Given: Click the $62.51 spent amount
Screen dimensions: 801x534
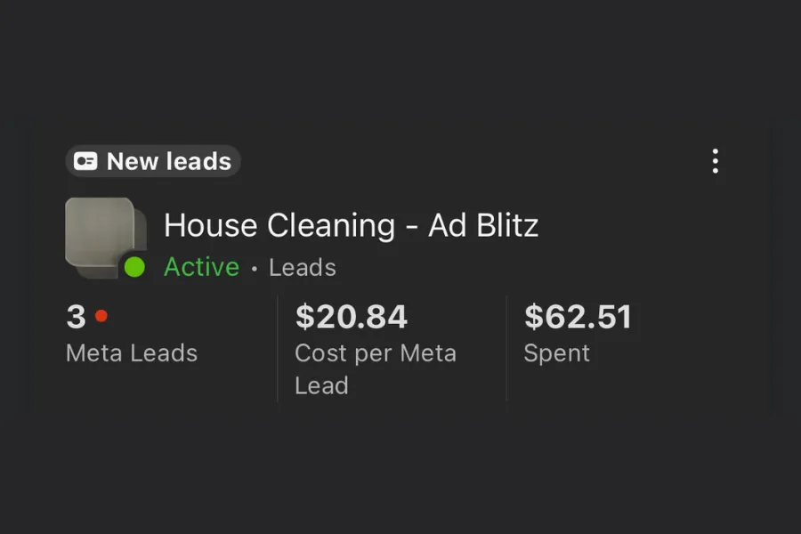Looking at the screenshot, I should coord(578,317).
